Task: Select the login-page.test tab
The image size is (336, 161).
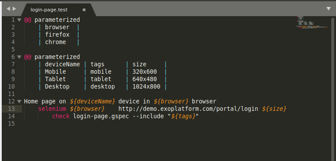Action: [58, 10]
